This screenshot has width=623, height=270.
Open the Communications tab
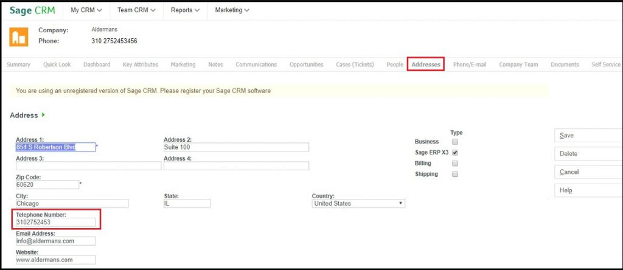256,64
